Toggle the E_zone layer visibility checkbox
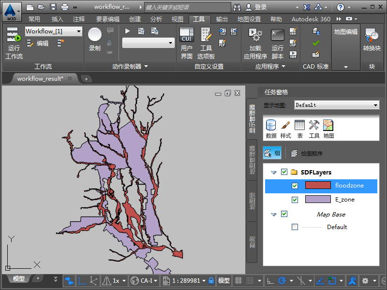The height and width of the screenshot is (290, 387). 295,200
